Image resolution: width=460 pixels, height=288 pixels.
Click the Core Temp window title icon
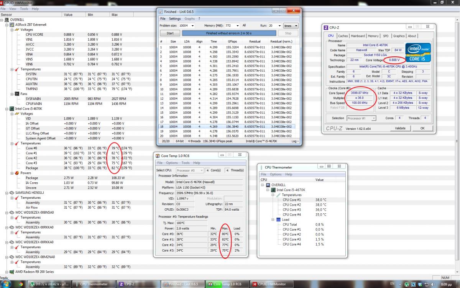pyautogui.click(x=158, y=155)
